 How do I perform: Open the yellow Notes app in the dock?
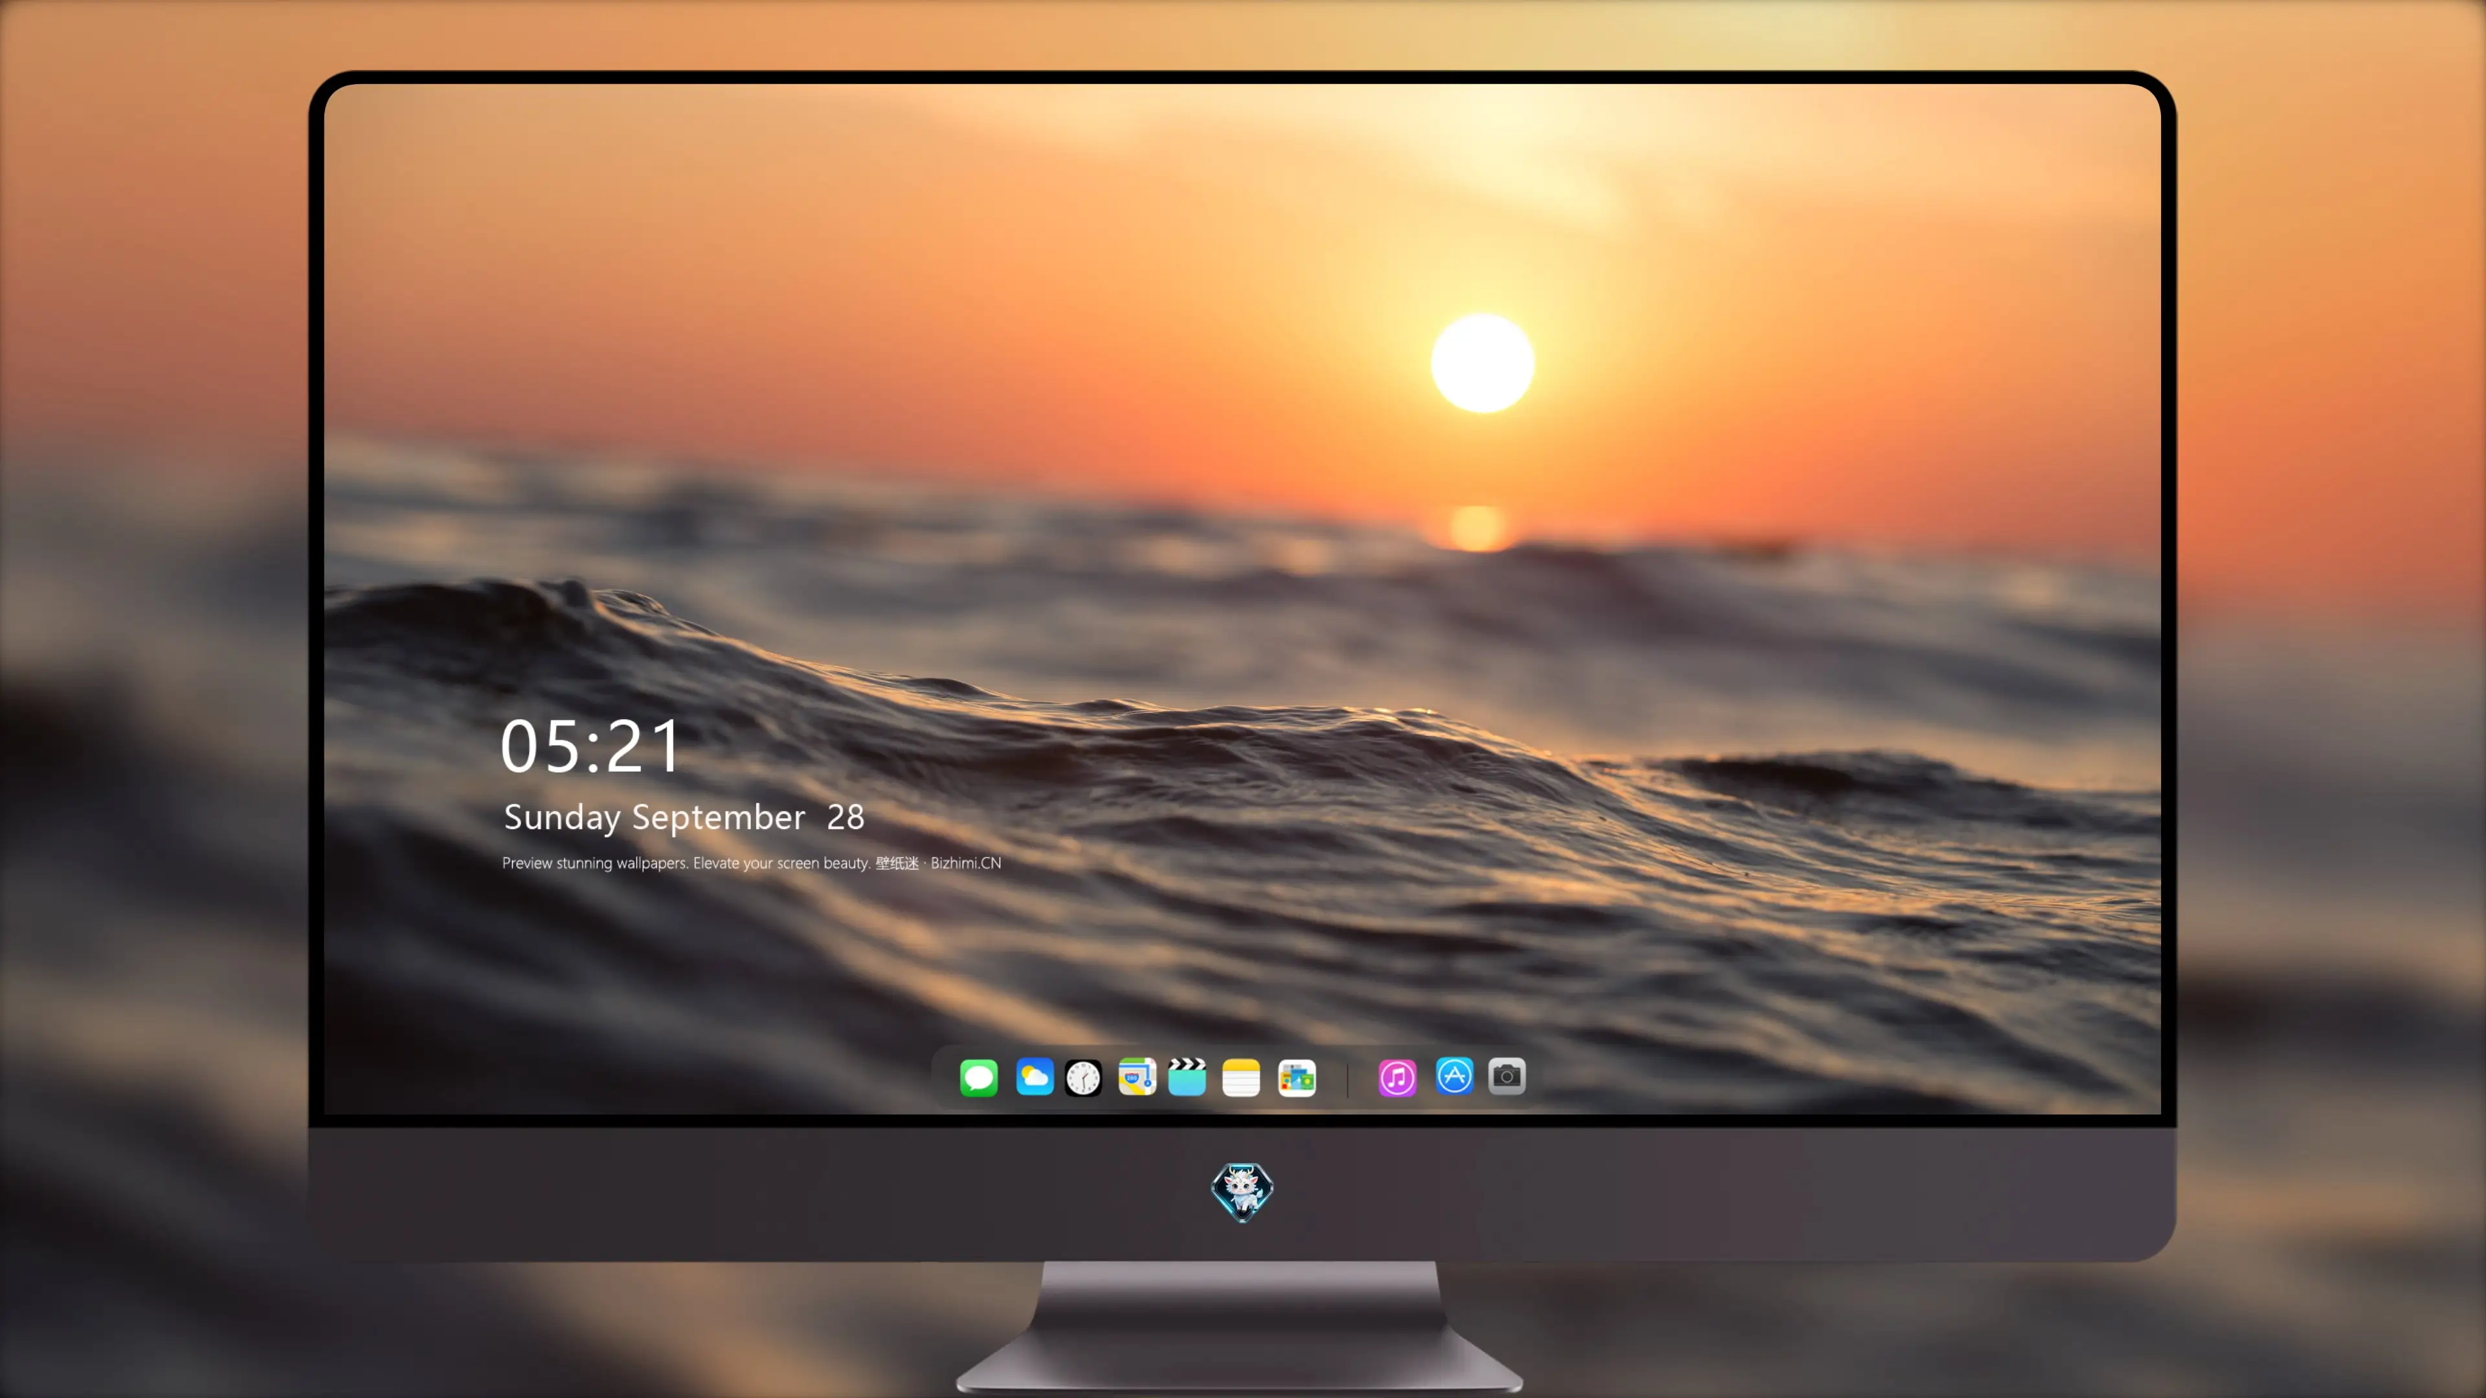[1241, 1078]
